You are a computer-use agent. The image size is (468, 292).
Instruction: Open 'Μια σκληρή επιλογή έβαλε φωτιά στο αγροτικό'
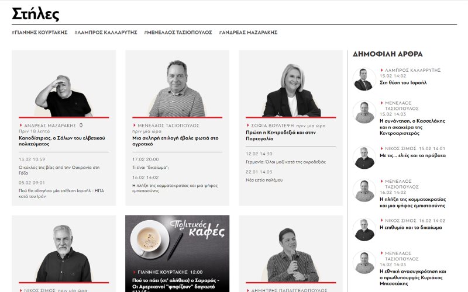175,141
